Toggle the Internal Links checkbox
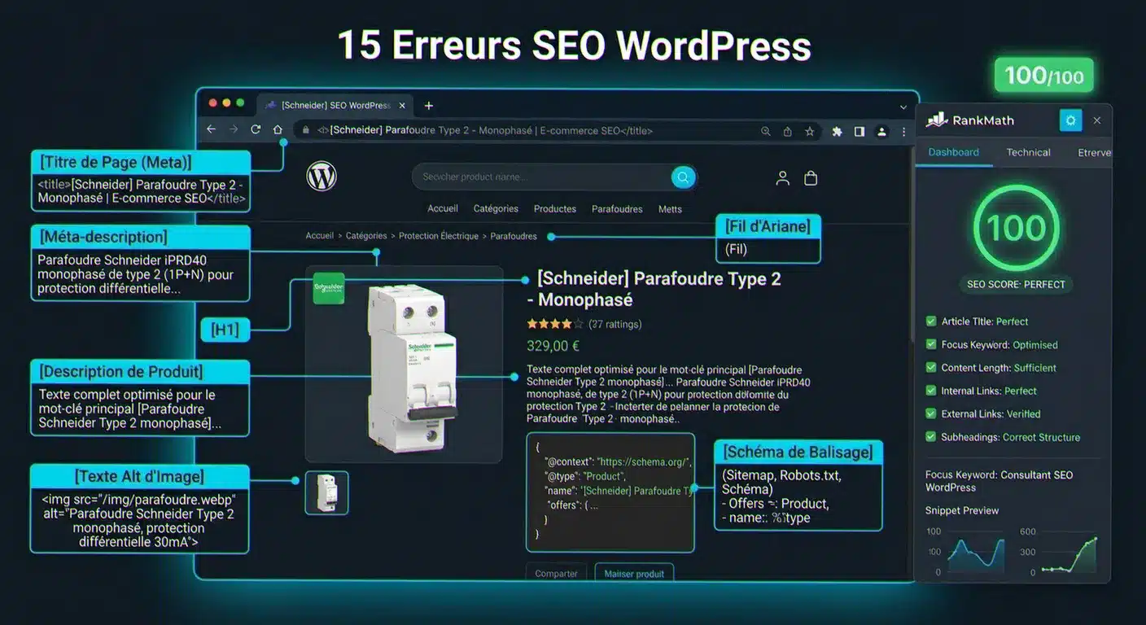The width and height of the screenshot is (1146, 625). point(931,391)
